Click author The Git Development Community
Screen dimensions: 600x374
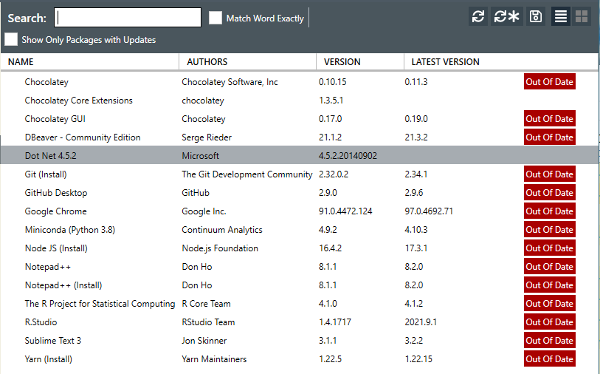tap(247, 174)
